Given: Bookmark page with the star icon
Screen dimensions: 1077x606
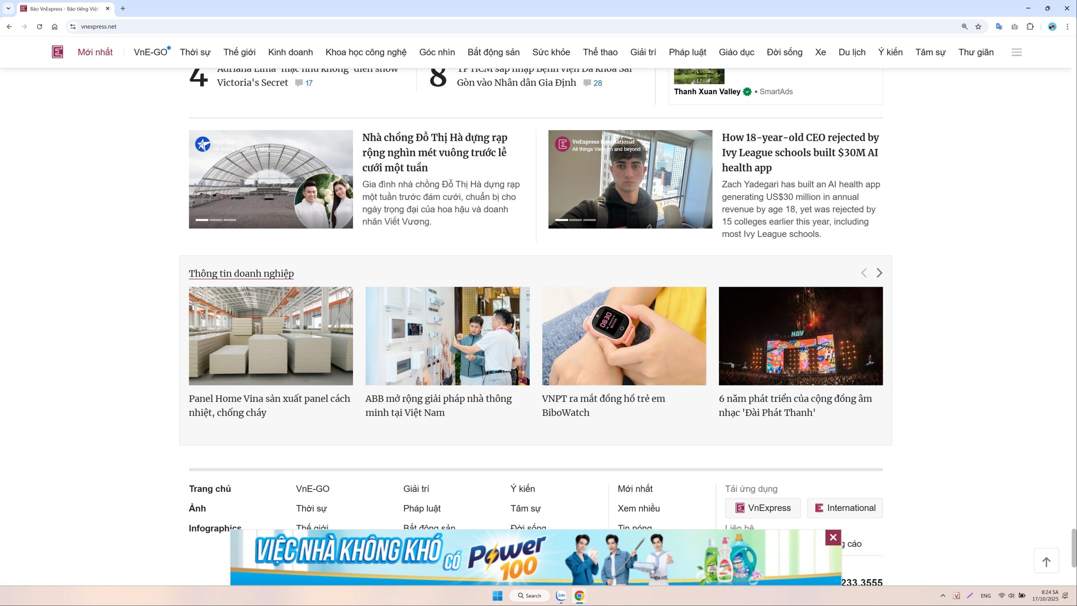Looking at the screenshot, I should point(978,27).
